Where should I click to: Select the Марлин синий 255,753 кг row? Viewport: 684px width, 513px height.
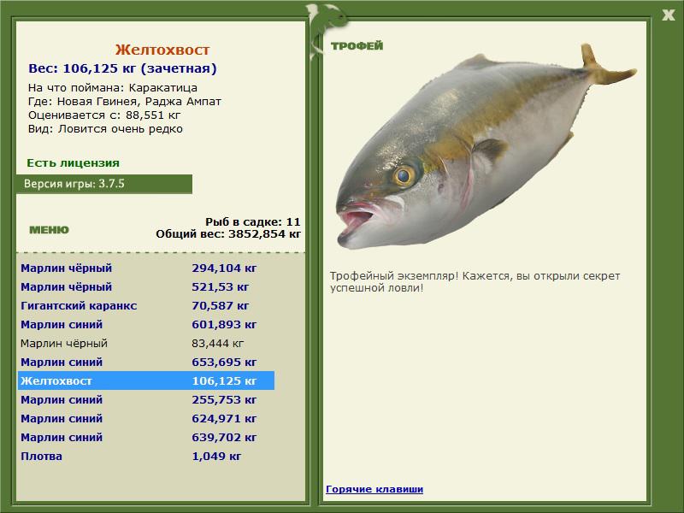click(x=146, y=399)
